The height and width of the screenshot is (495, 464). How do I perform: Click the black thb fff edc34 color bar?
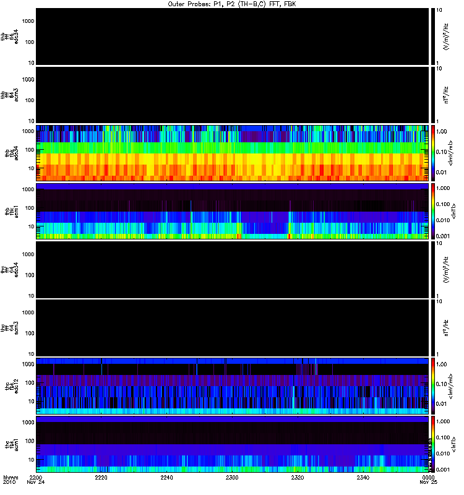[433, 37]
